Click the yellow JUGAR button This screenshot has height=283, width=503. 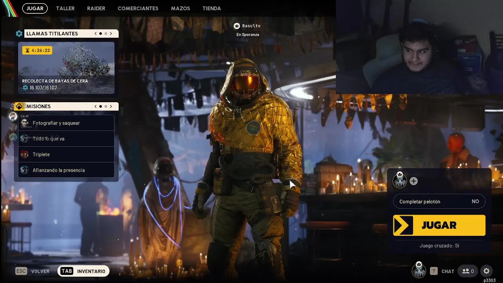tap(439, 225)
